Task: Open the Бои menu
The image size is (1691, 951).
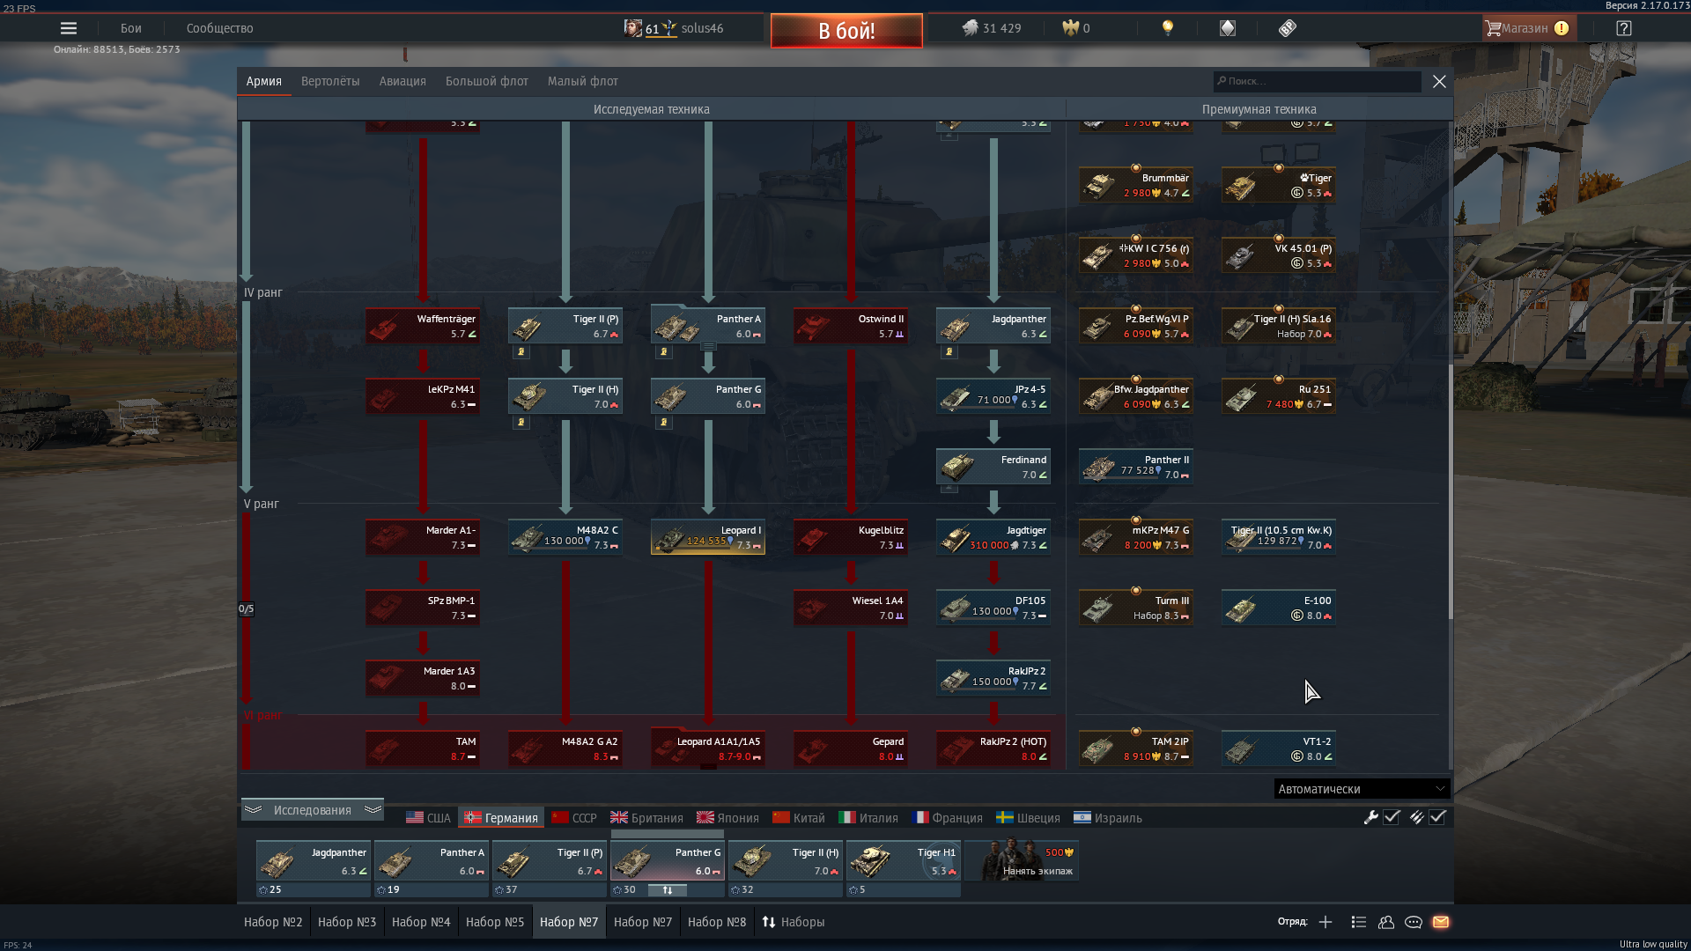Action: pos(131,28)
